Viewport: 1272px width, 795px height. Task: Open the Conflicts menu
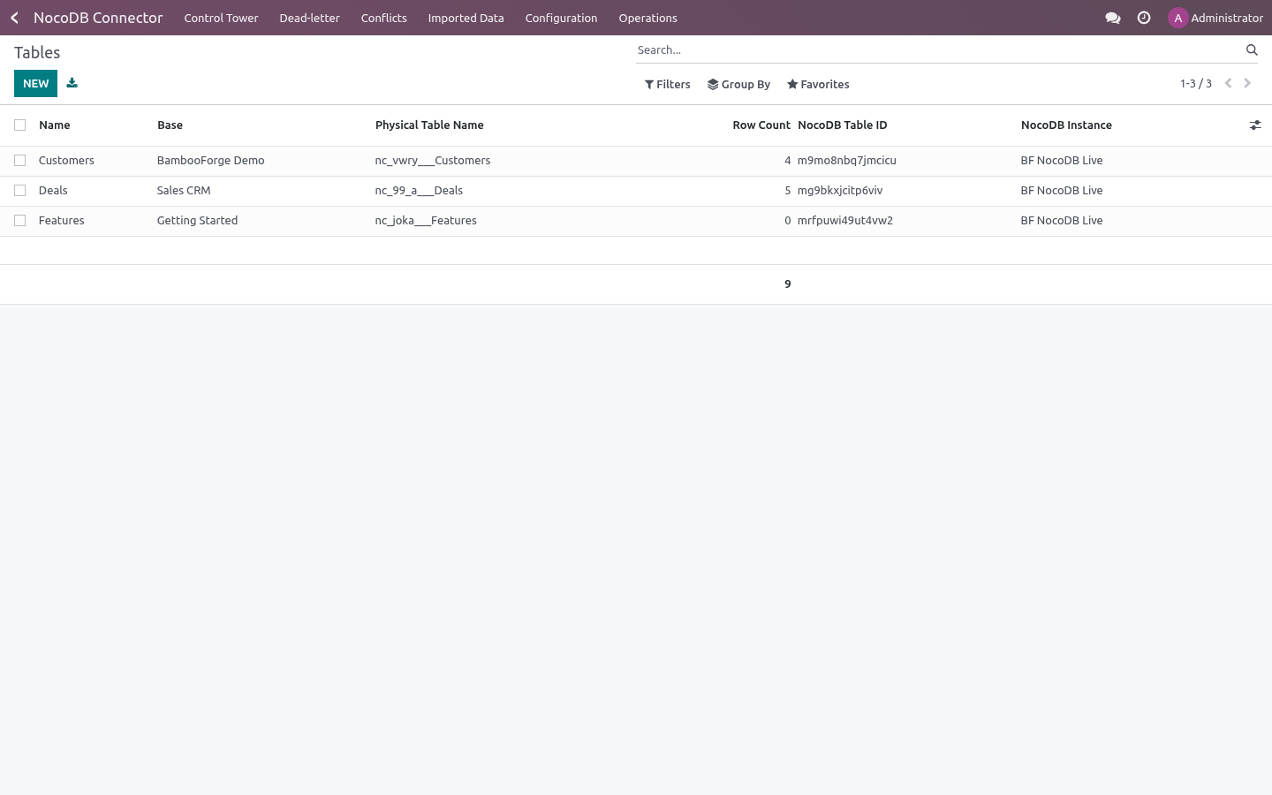383,18
